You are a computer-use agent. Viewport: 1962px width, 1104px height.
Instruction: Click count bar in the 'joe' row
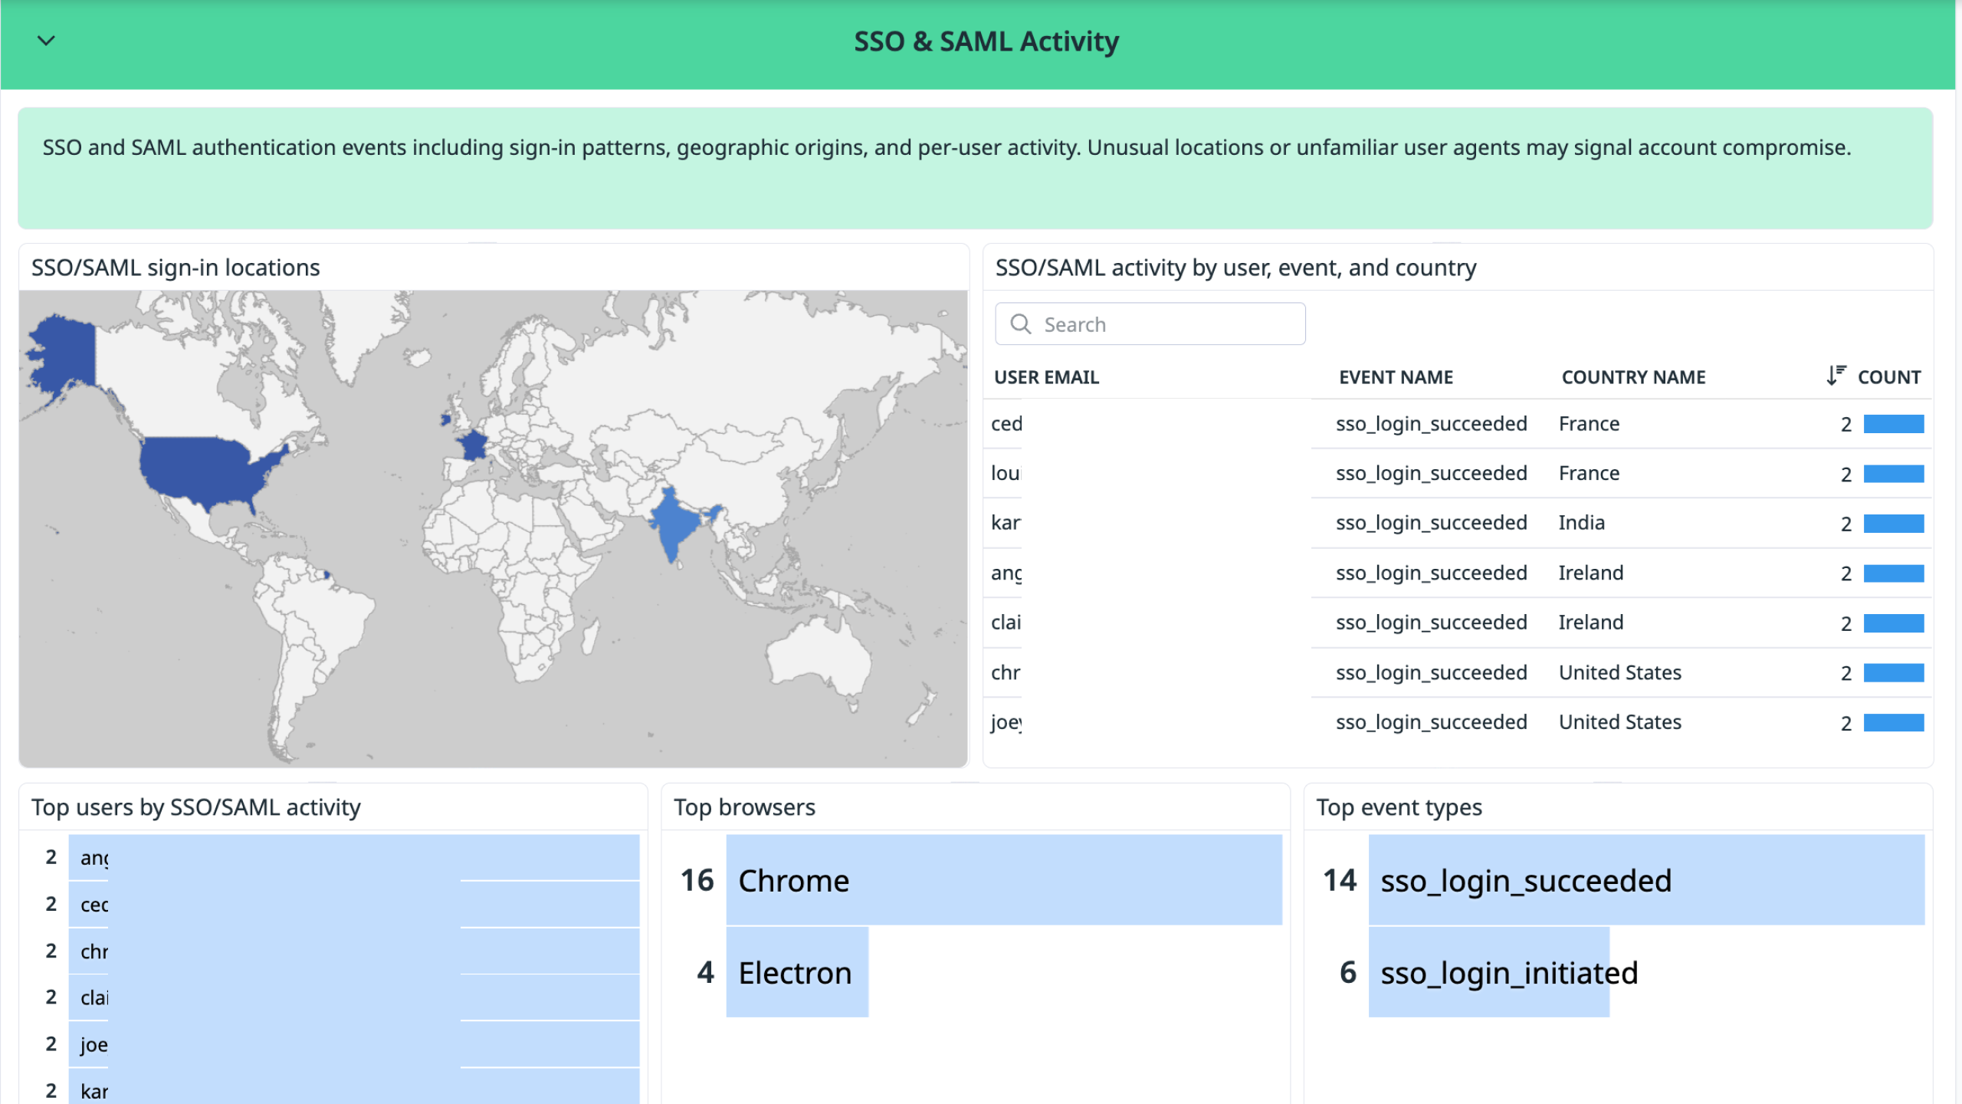(x=1894, y=723)
